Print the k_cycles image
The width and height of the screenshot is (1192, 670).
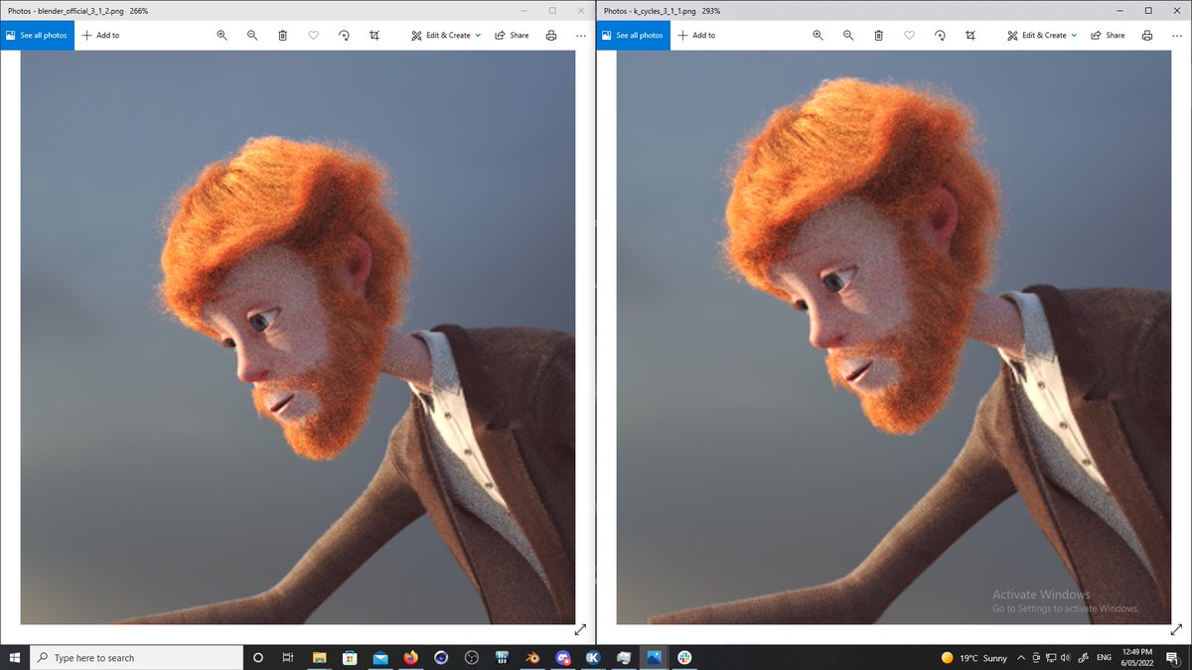[1147, 35]
